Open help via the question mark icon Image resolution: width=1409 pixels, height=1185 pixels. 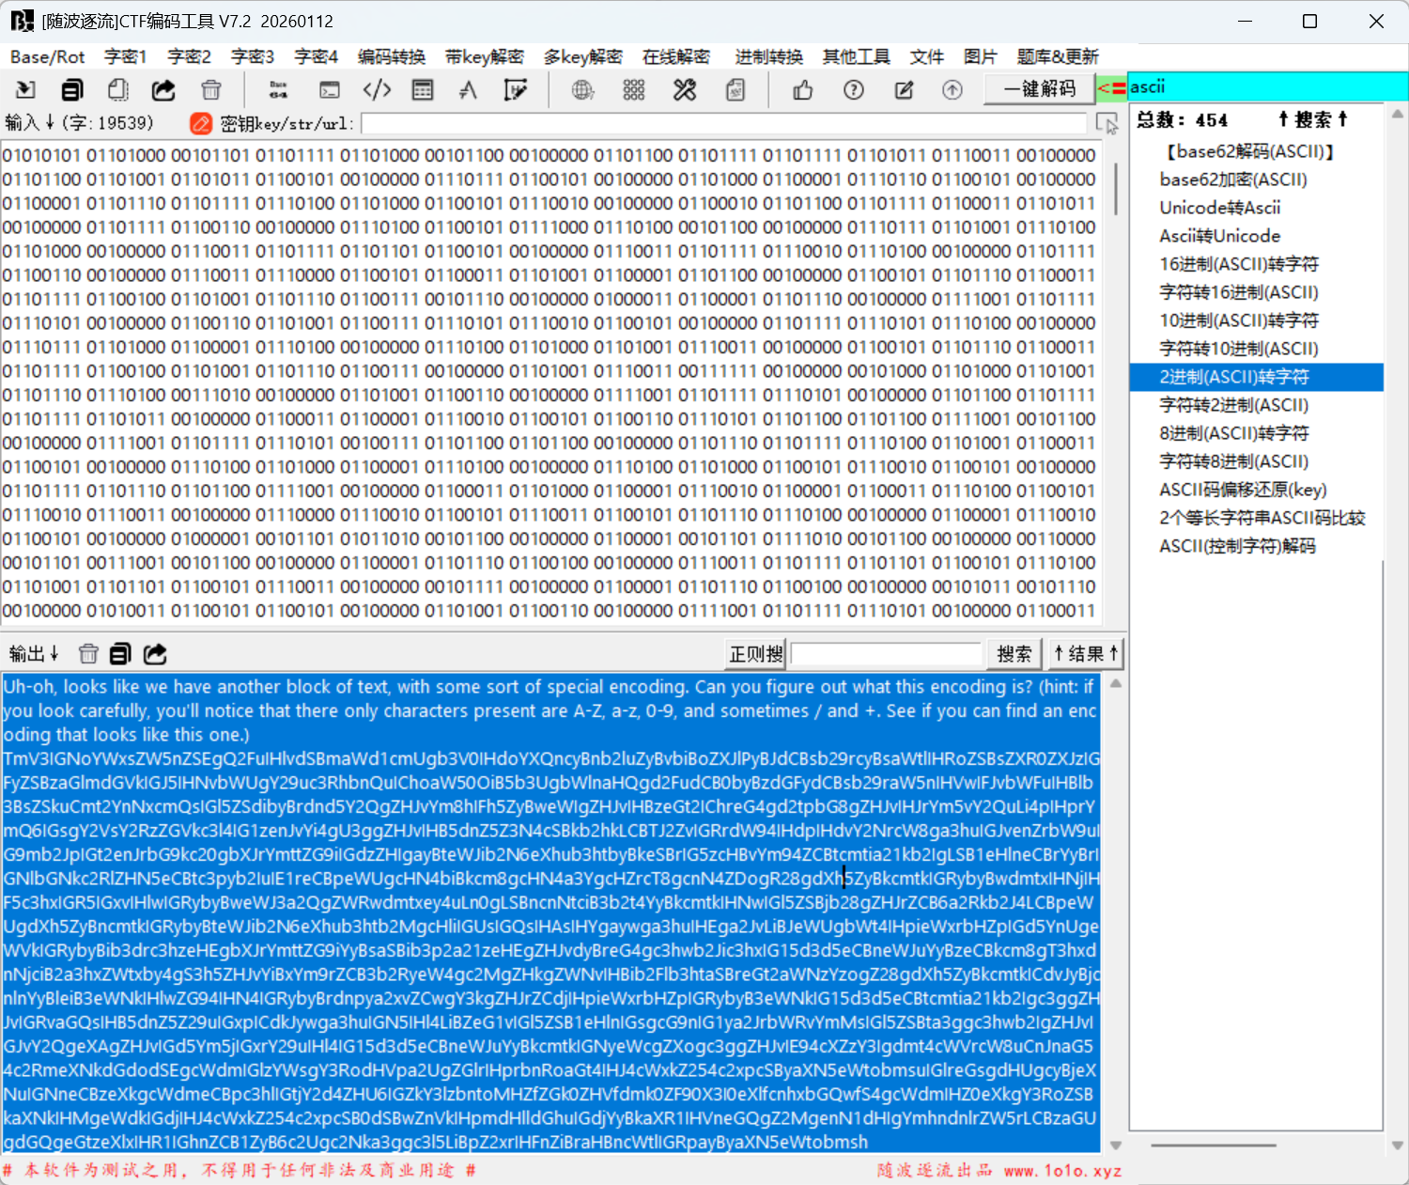(854, 90)
